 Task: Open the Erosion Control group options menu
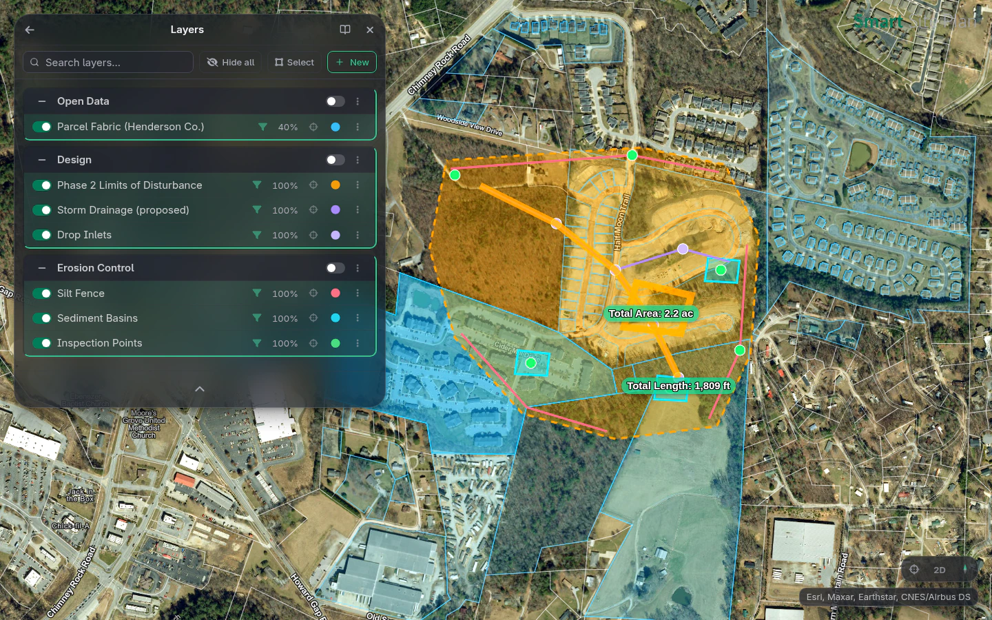tap(358, 268)
